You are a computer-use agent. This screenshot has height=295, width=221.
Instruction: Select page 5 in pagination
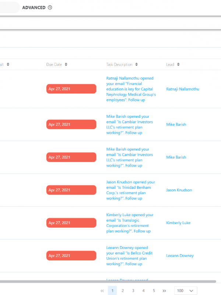point(154,291)
